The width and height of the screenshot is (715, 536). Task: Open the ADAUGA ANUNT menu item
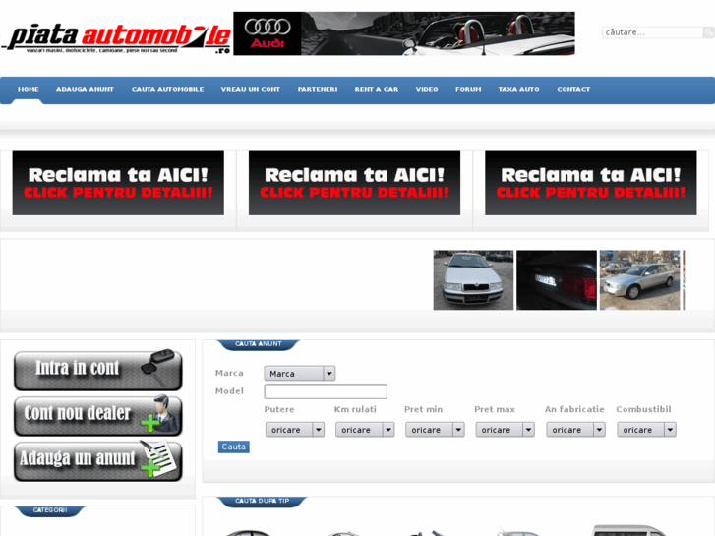pos(85,89)
